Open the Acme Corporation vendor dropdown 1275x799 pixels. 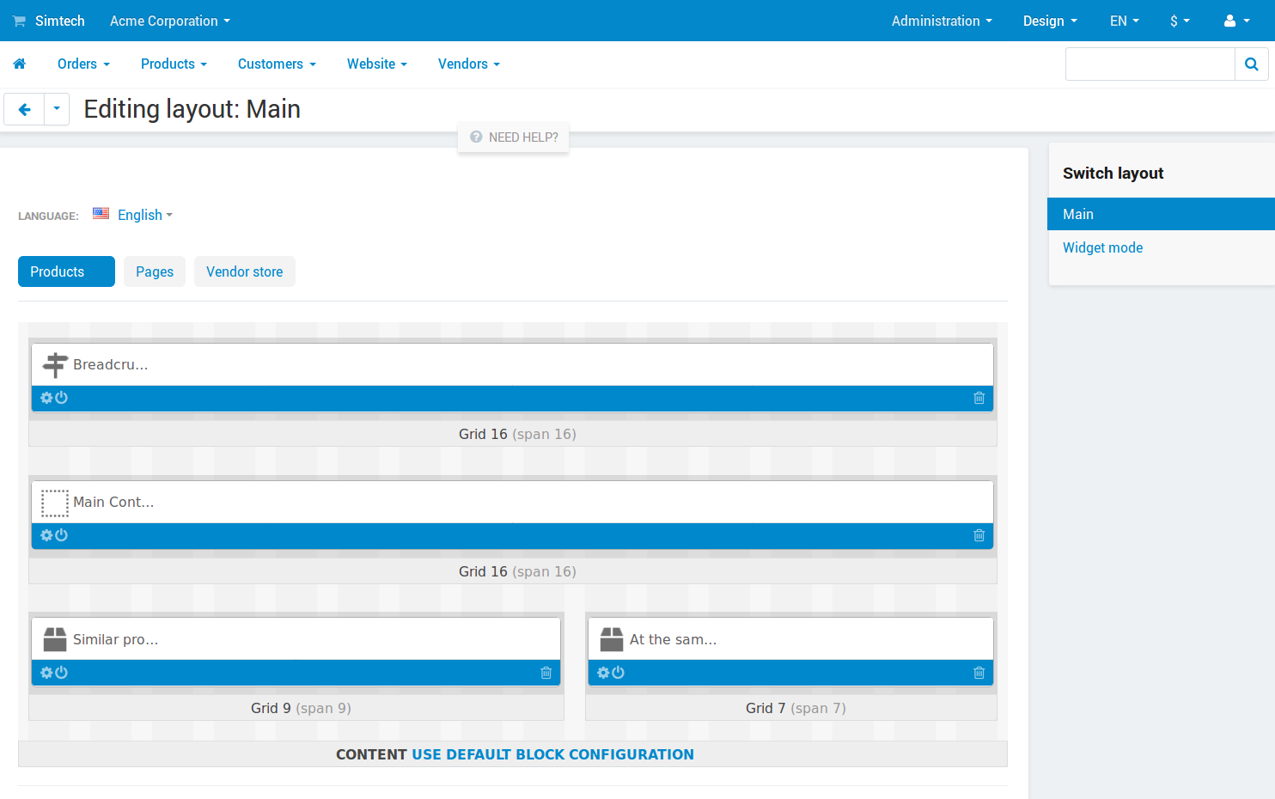click(x=170, y=21)
